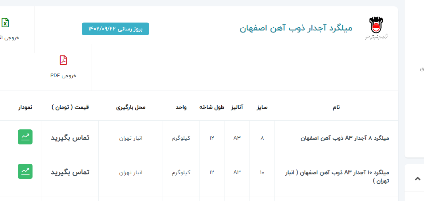This screenshot has height=201, width=424.
Task: Open chart for میلگرد ۸ آجدار row
Action: (x=25, y=137)
